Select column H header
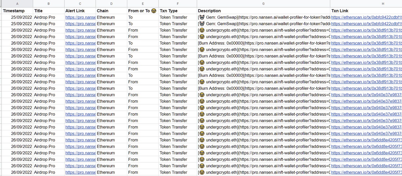The image size is (402, 176). [x=366, y=4]
